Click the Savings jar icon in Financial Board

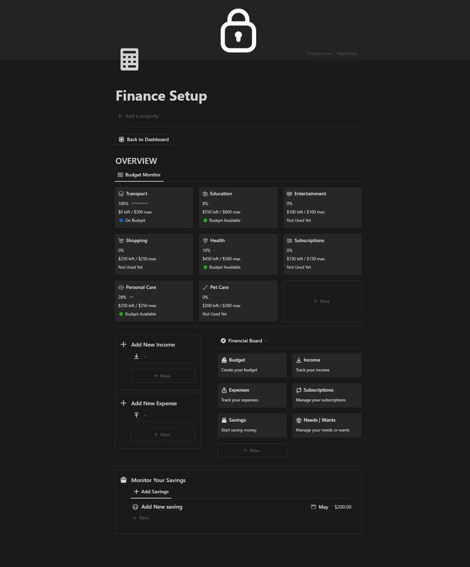coord(224,420)
